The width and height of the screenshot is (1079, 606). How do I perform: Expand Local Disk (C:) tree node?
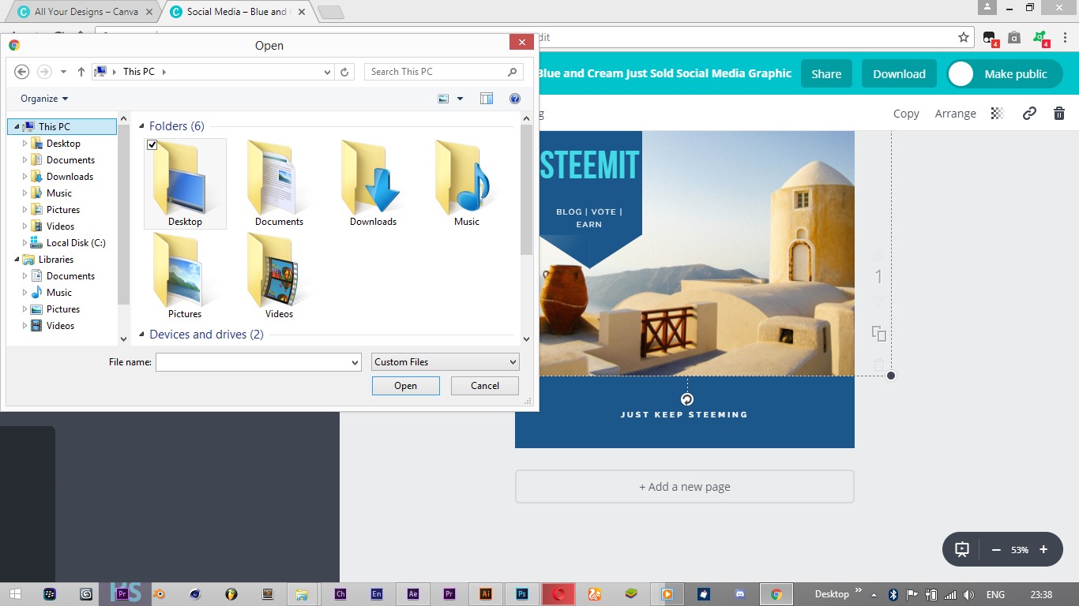(x=25, y=243)
